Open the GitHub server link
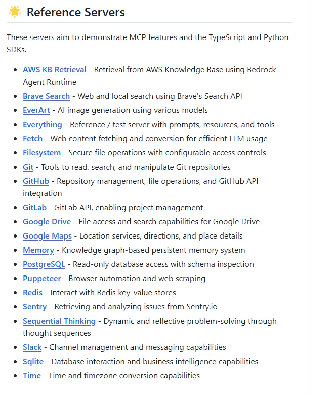334x394 pixels. pos(36,181)
